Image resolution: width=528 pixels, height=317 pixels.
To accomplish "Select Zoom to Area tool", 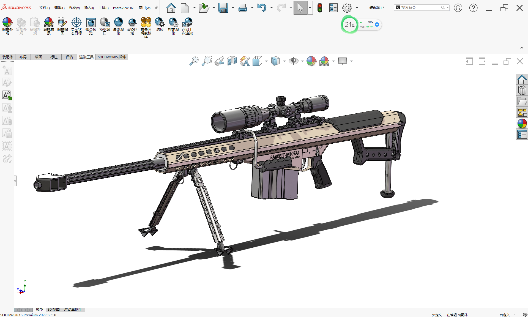I will 207,61.
